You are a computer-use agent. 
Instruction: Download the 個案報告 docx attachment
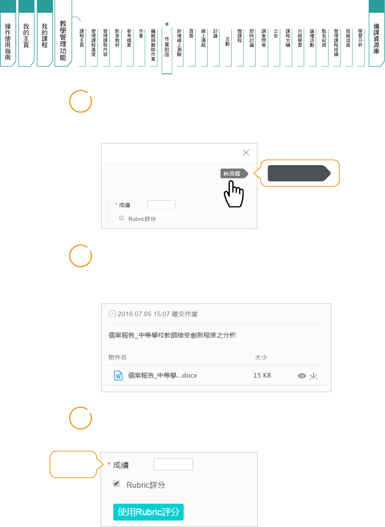pyautogui.click(x=314, y=376)
